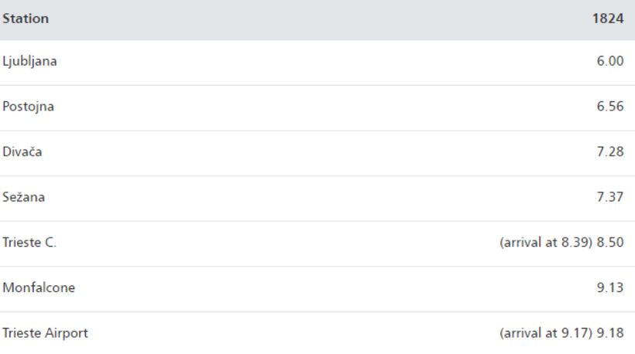Click the 7.37 Sežana time

tap(610, 197)
